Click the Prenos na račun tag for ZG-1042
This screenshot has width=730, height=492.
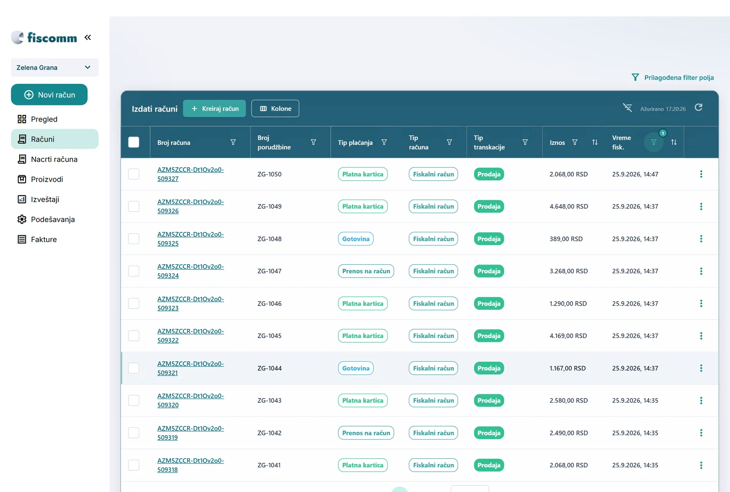coord(366,433)
